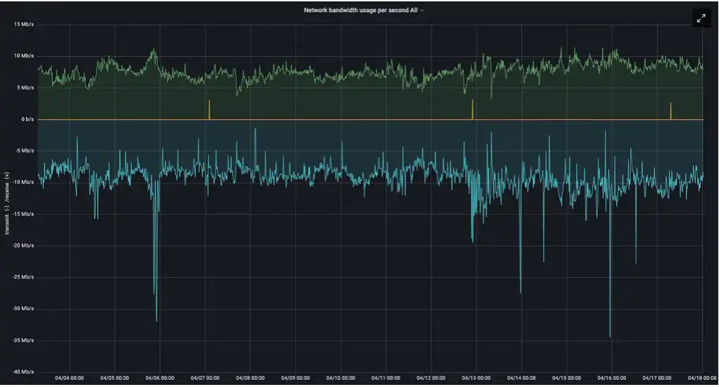The width and height of the screenshot is (719, 387).
Task: Click the '-5 Mb/s' y-axis label
Action: pos(24,150)
